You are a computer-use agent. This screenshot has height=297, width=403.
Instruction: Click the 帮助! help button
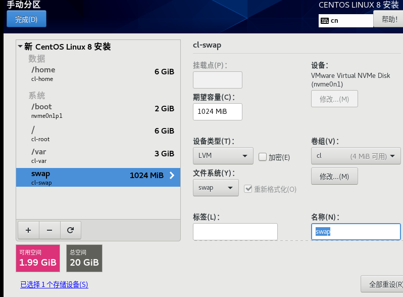pyautogui.click(x=389, y=19)
